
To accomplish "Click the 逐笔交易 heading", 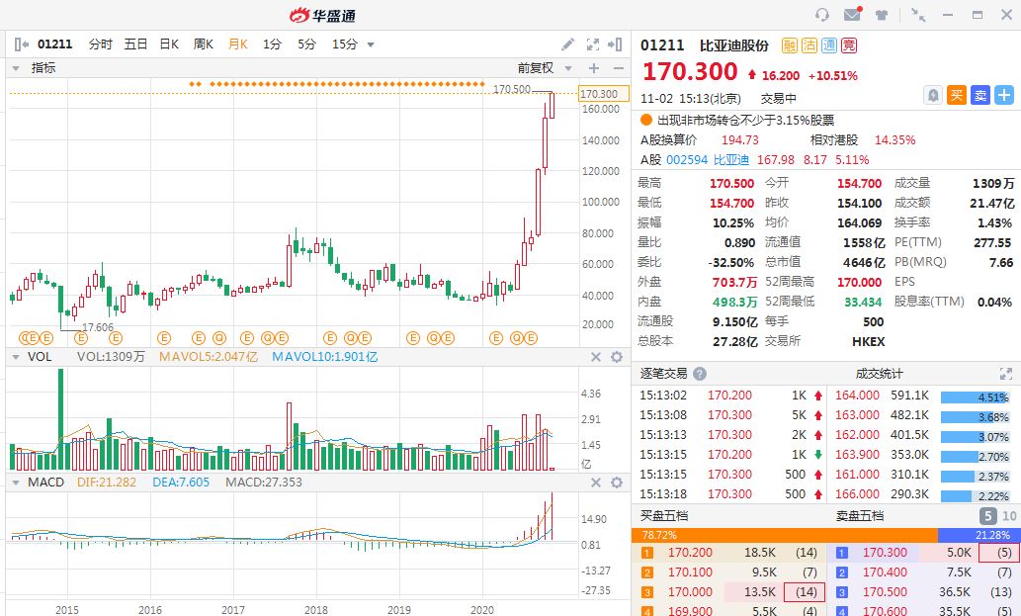I will point(663,373).
